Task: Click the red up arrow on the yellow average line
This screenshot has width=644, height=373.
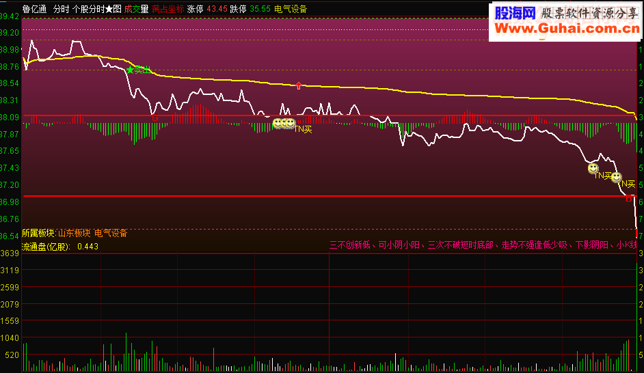Action: tap(299, 86)
